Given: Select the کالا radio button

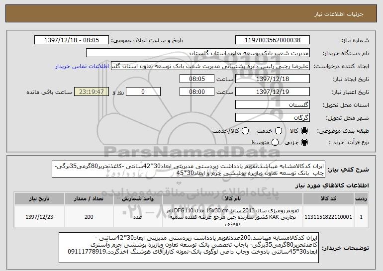Looking at the screenshot, I should [x=304, y=131].
